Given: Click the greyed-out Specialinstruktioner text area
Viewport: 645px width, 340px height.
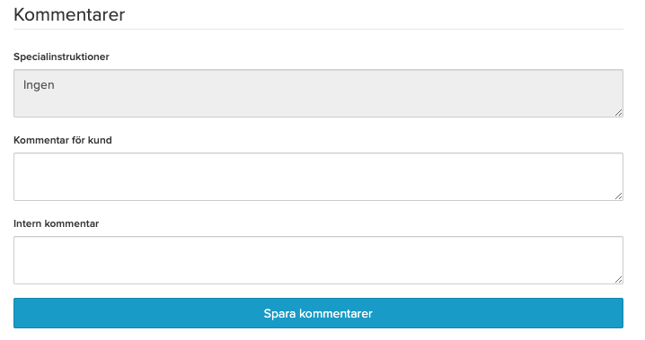Looking at the screenshot, I should click(318, 93).
